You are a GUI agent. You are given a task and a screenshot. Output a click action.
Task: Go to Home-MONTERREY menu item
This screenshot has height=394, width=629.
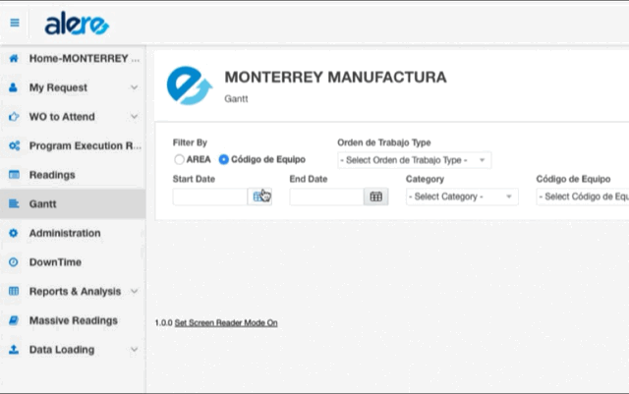point(73,58)
